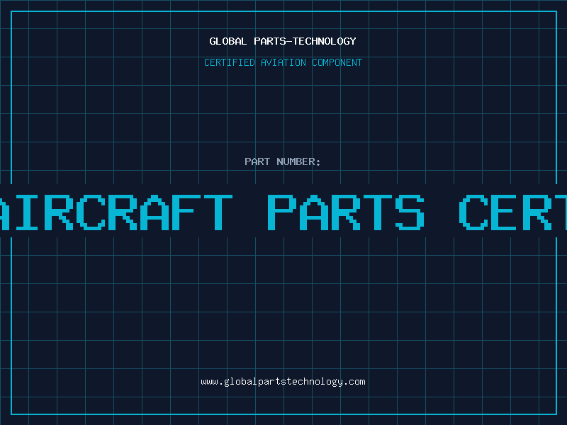
Task: Click the GLOBAL PARTS-TECHNOLOGY title
Action: point(283,41)
